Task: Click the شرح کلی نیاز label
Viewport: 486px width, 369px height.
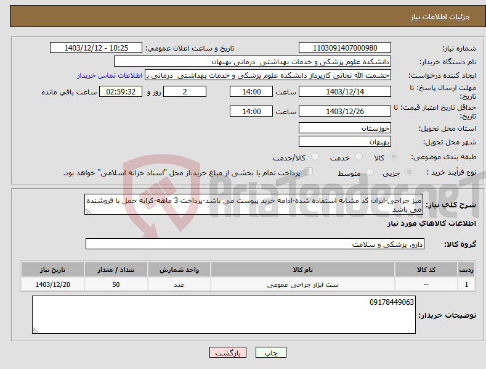Action: tap(451, 205)
